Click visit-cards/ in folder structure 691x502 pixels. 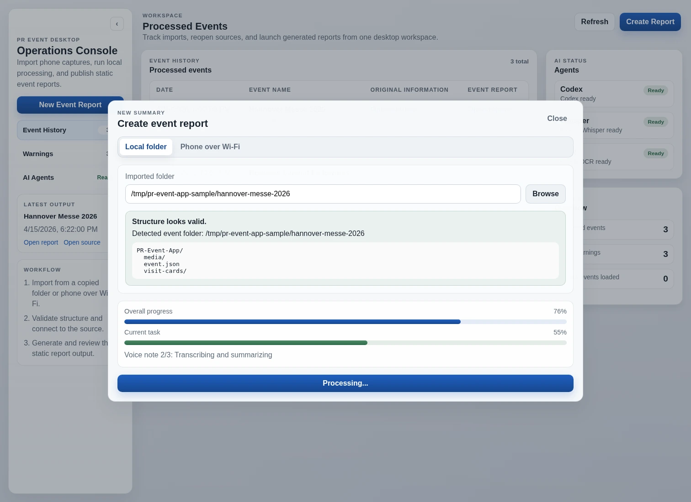165,271
